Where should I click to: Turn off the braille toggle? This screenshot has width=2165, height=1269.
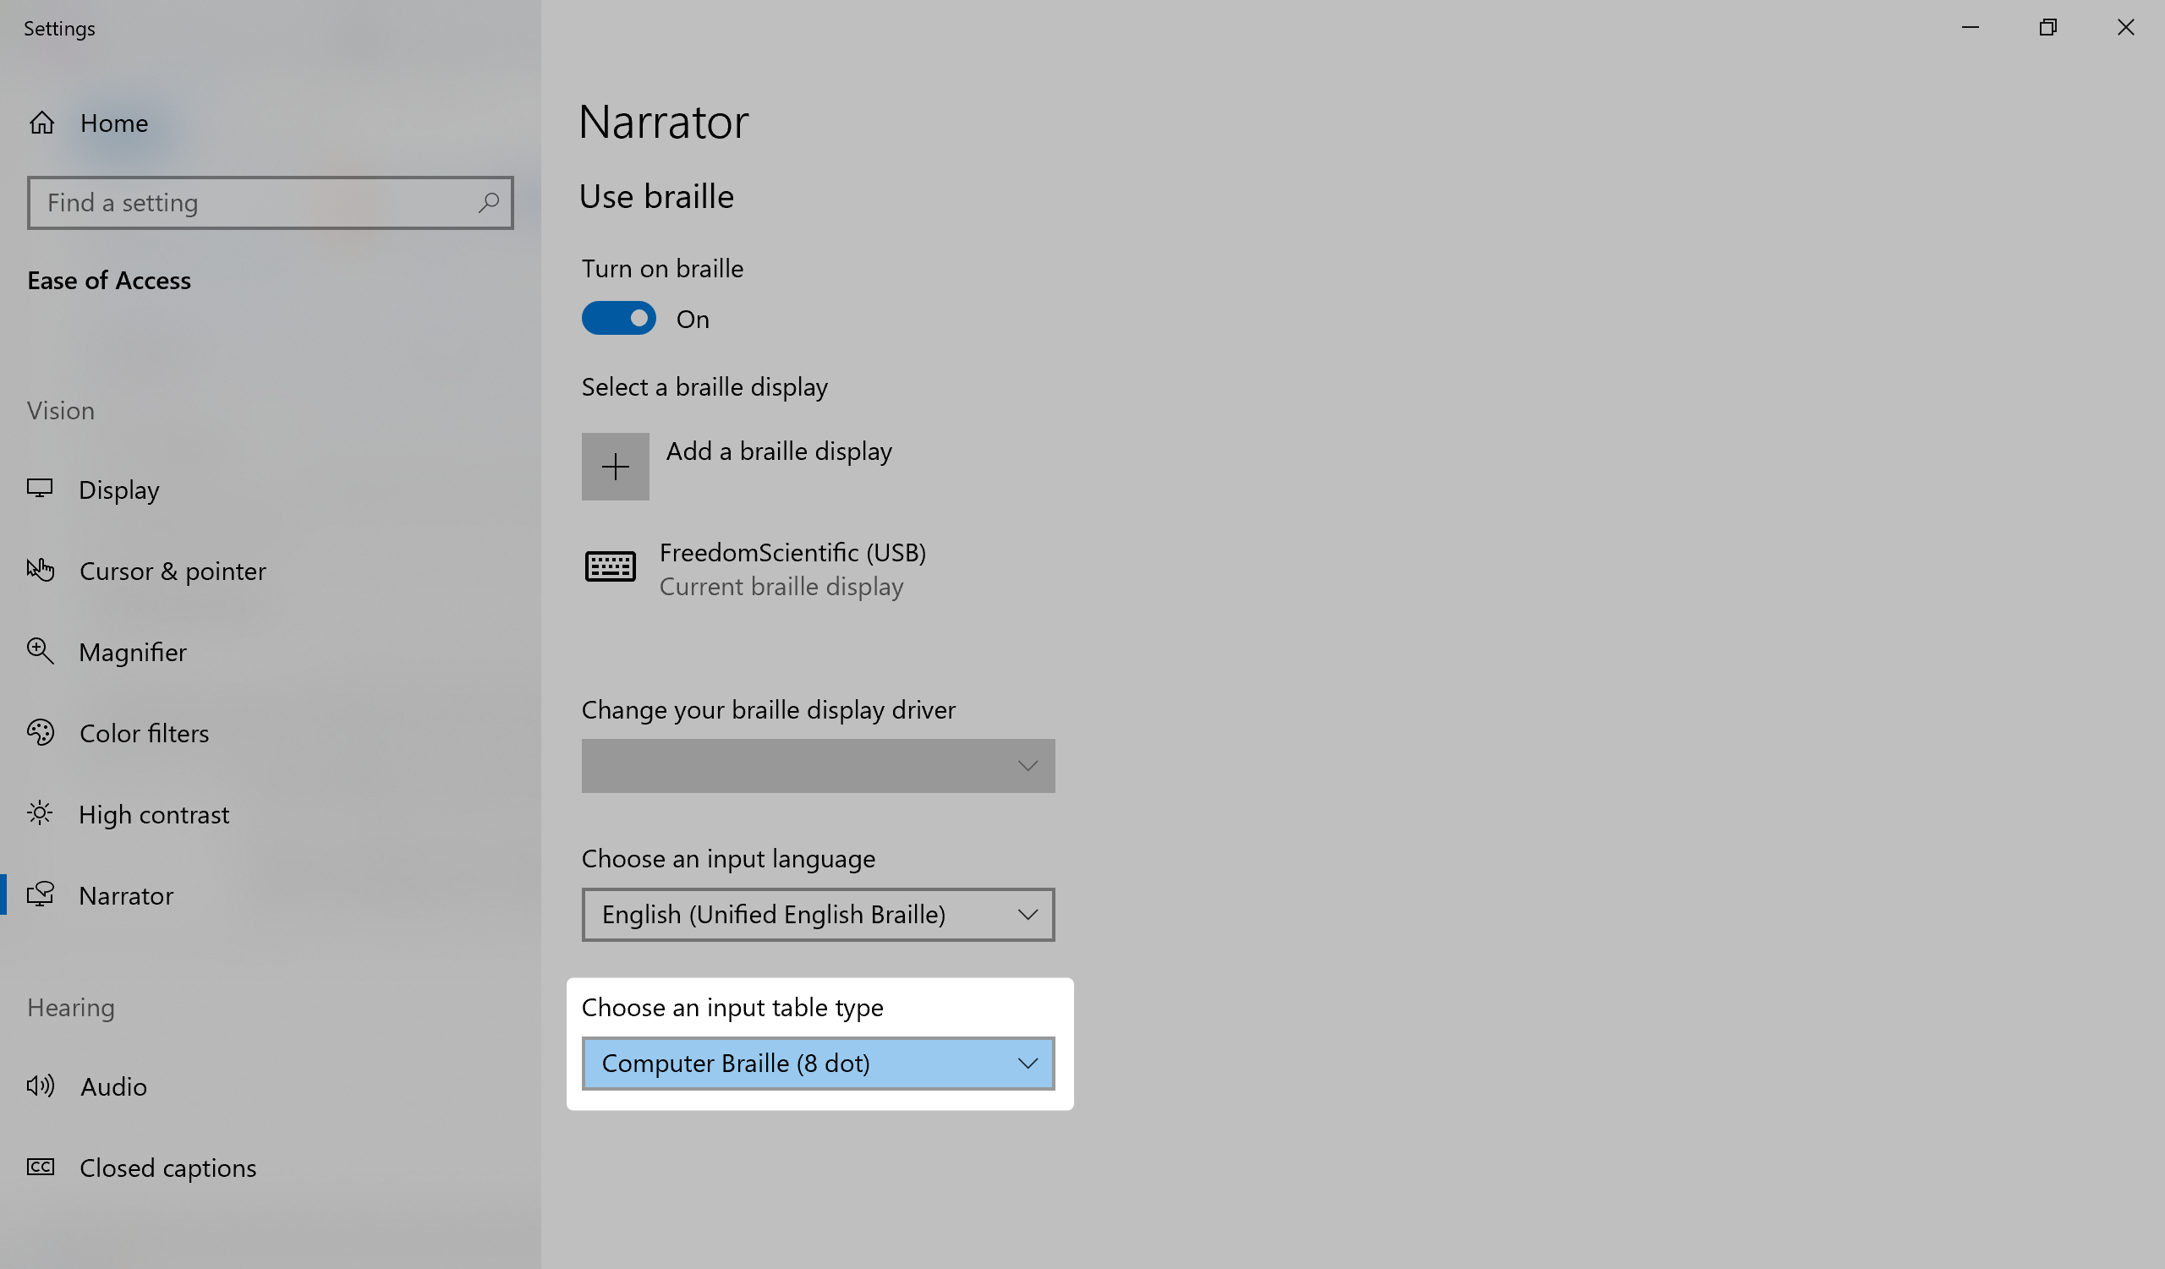618,319
